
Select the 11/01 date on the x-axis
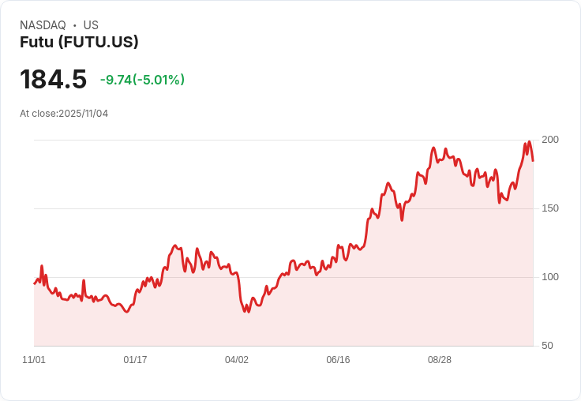click(x=34, y=360)
